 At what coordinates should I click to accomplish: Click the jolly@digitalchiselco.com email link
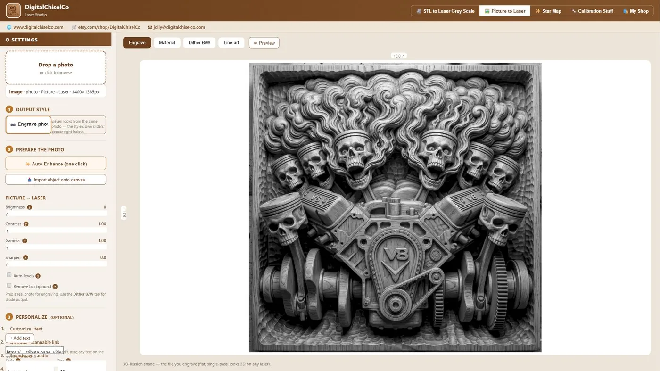pos(179,27)
